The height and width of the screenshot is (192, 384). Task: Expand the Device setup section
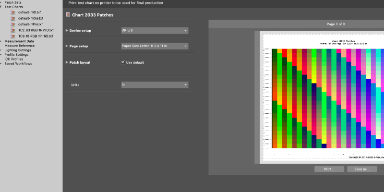[x=67, y=31]
